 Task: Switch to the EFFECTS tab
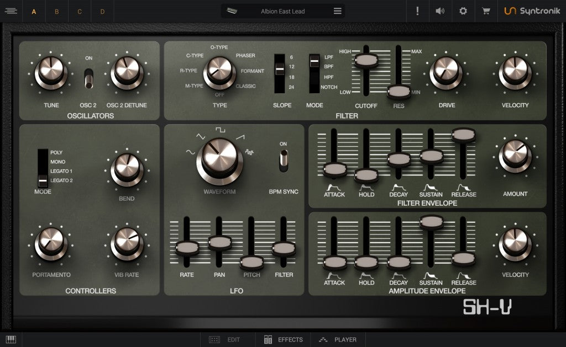coord(283,339)
